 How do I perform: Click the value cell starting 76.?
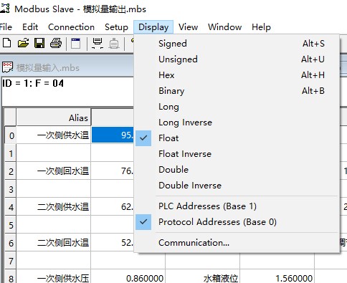pos(113,171)
